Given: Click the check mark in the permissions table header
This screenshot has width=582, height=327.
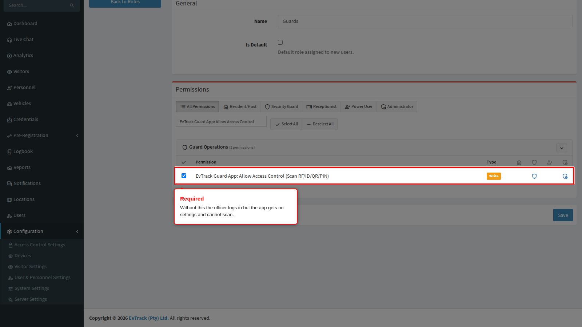Looking at the screenshot, I should coord(184,162).
